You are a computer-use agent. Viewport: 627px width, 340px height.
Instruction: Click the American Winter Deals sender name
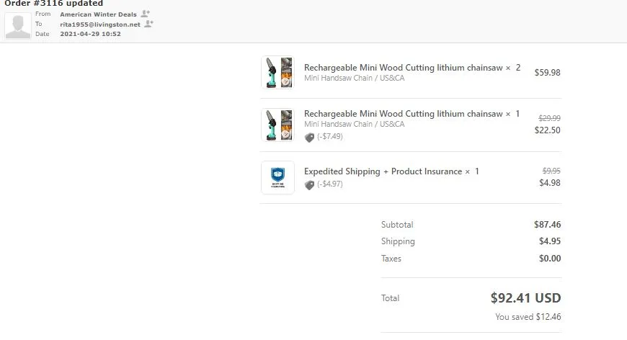98,14
